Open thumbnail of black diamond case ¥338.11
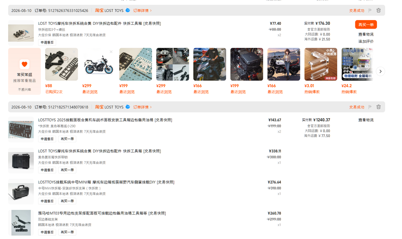This screenshot has height=239, width=402. pyautogui.click(x=21, y=160)
